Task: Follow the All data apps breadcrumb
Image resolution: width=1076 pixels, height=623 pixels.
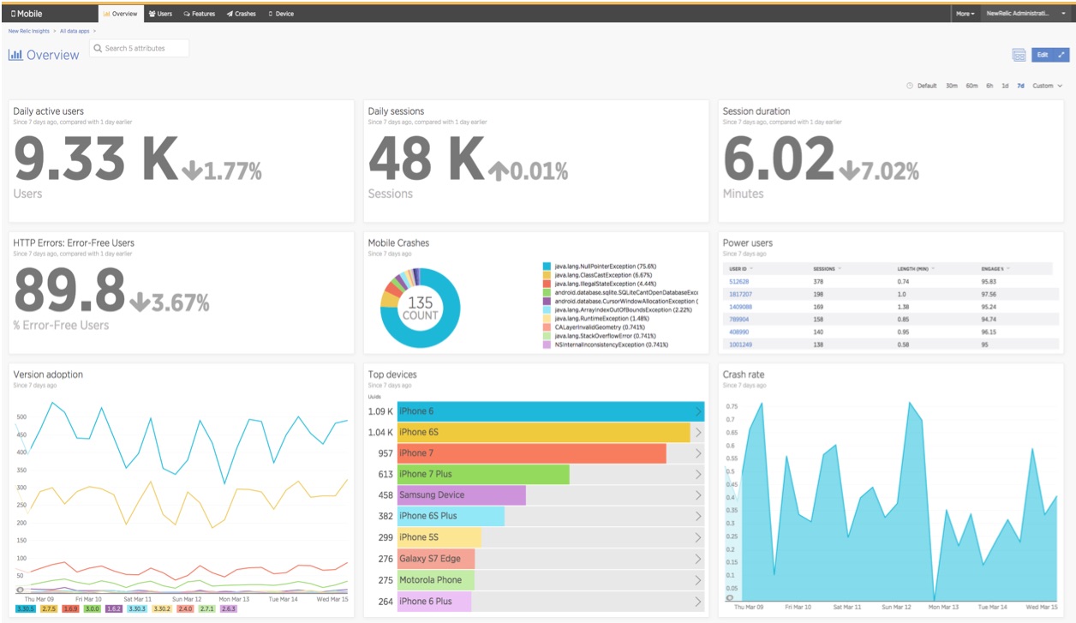Action: [74, 31]
